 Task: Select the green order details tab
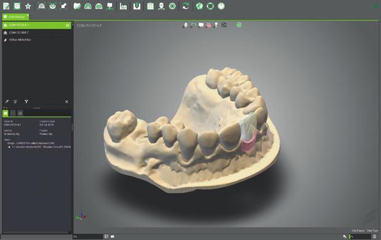coord(6,113)
